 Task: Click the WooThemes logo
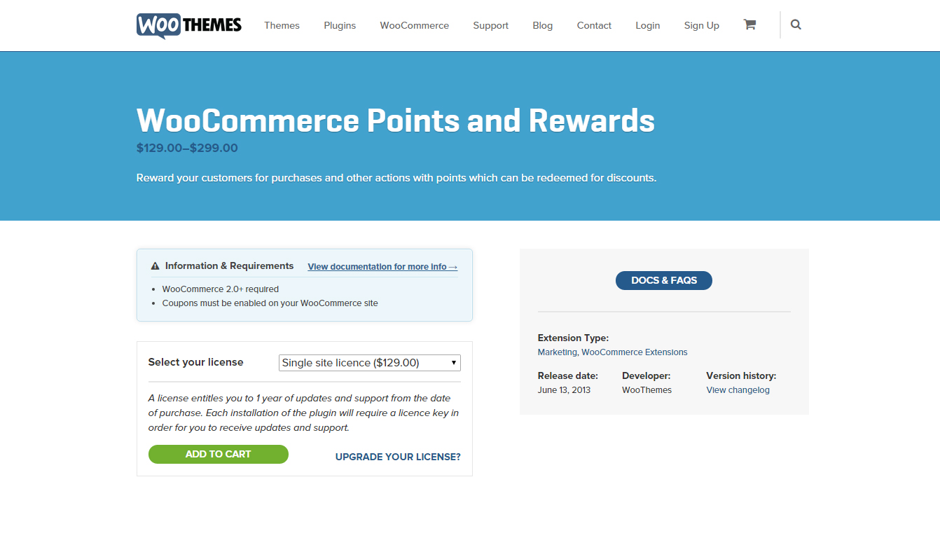click(x=189, y=25)
